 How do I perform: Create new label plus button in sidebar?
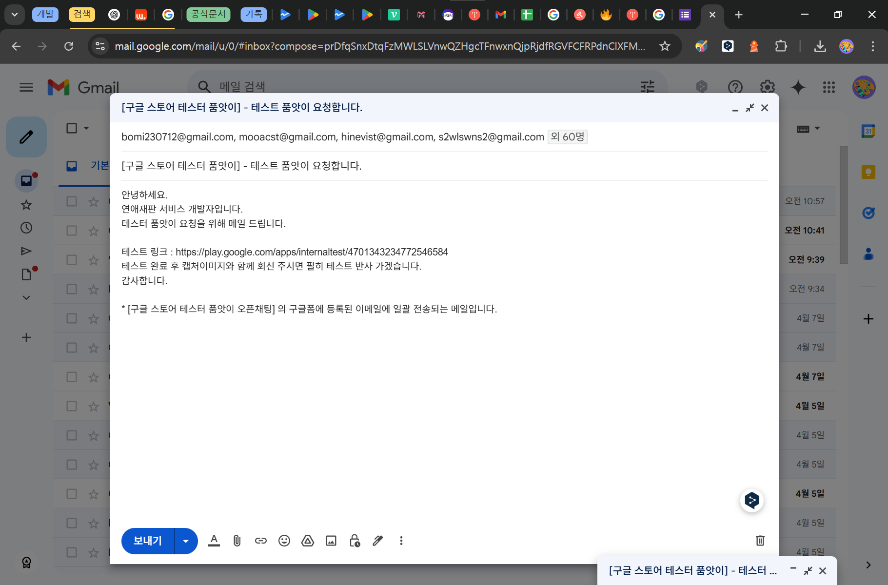coord(26,337)
